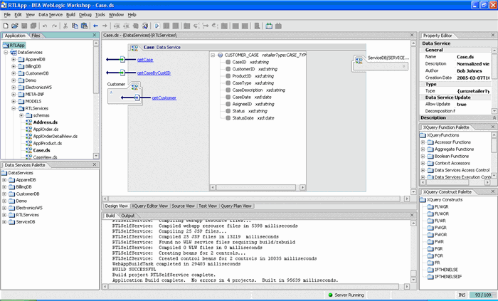
Task: Expand the ApparelDB folder in Application tree
Action: (x=14, y=59)
